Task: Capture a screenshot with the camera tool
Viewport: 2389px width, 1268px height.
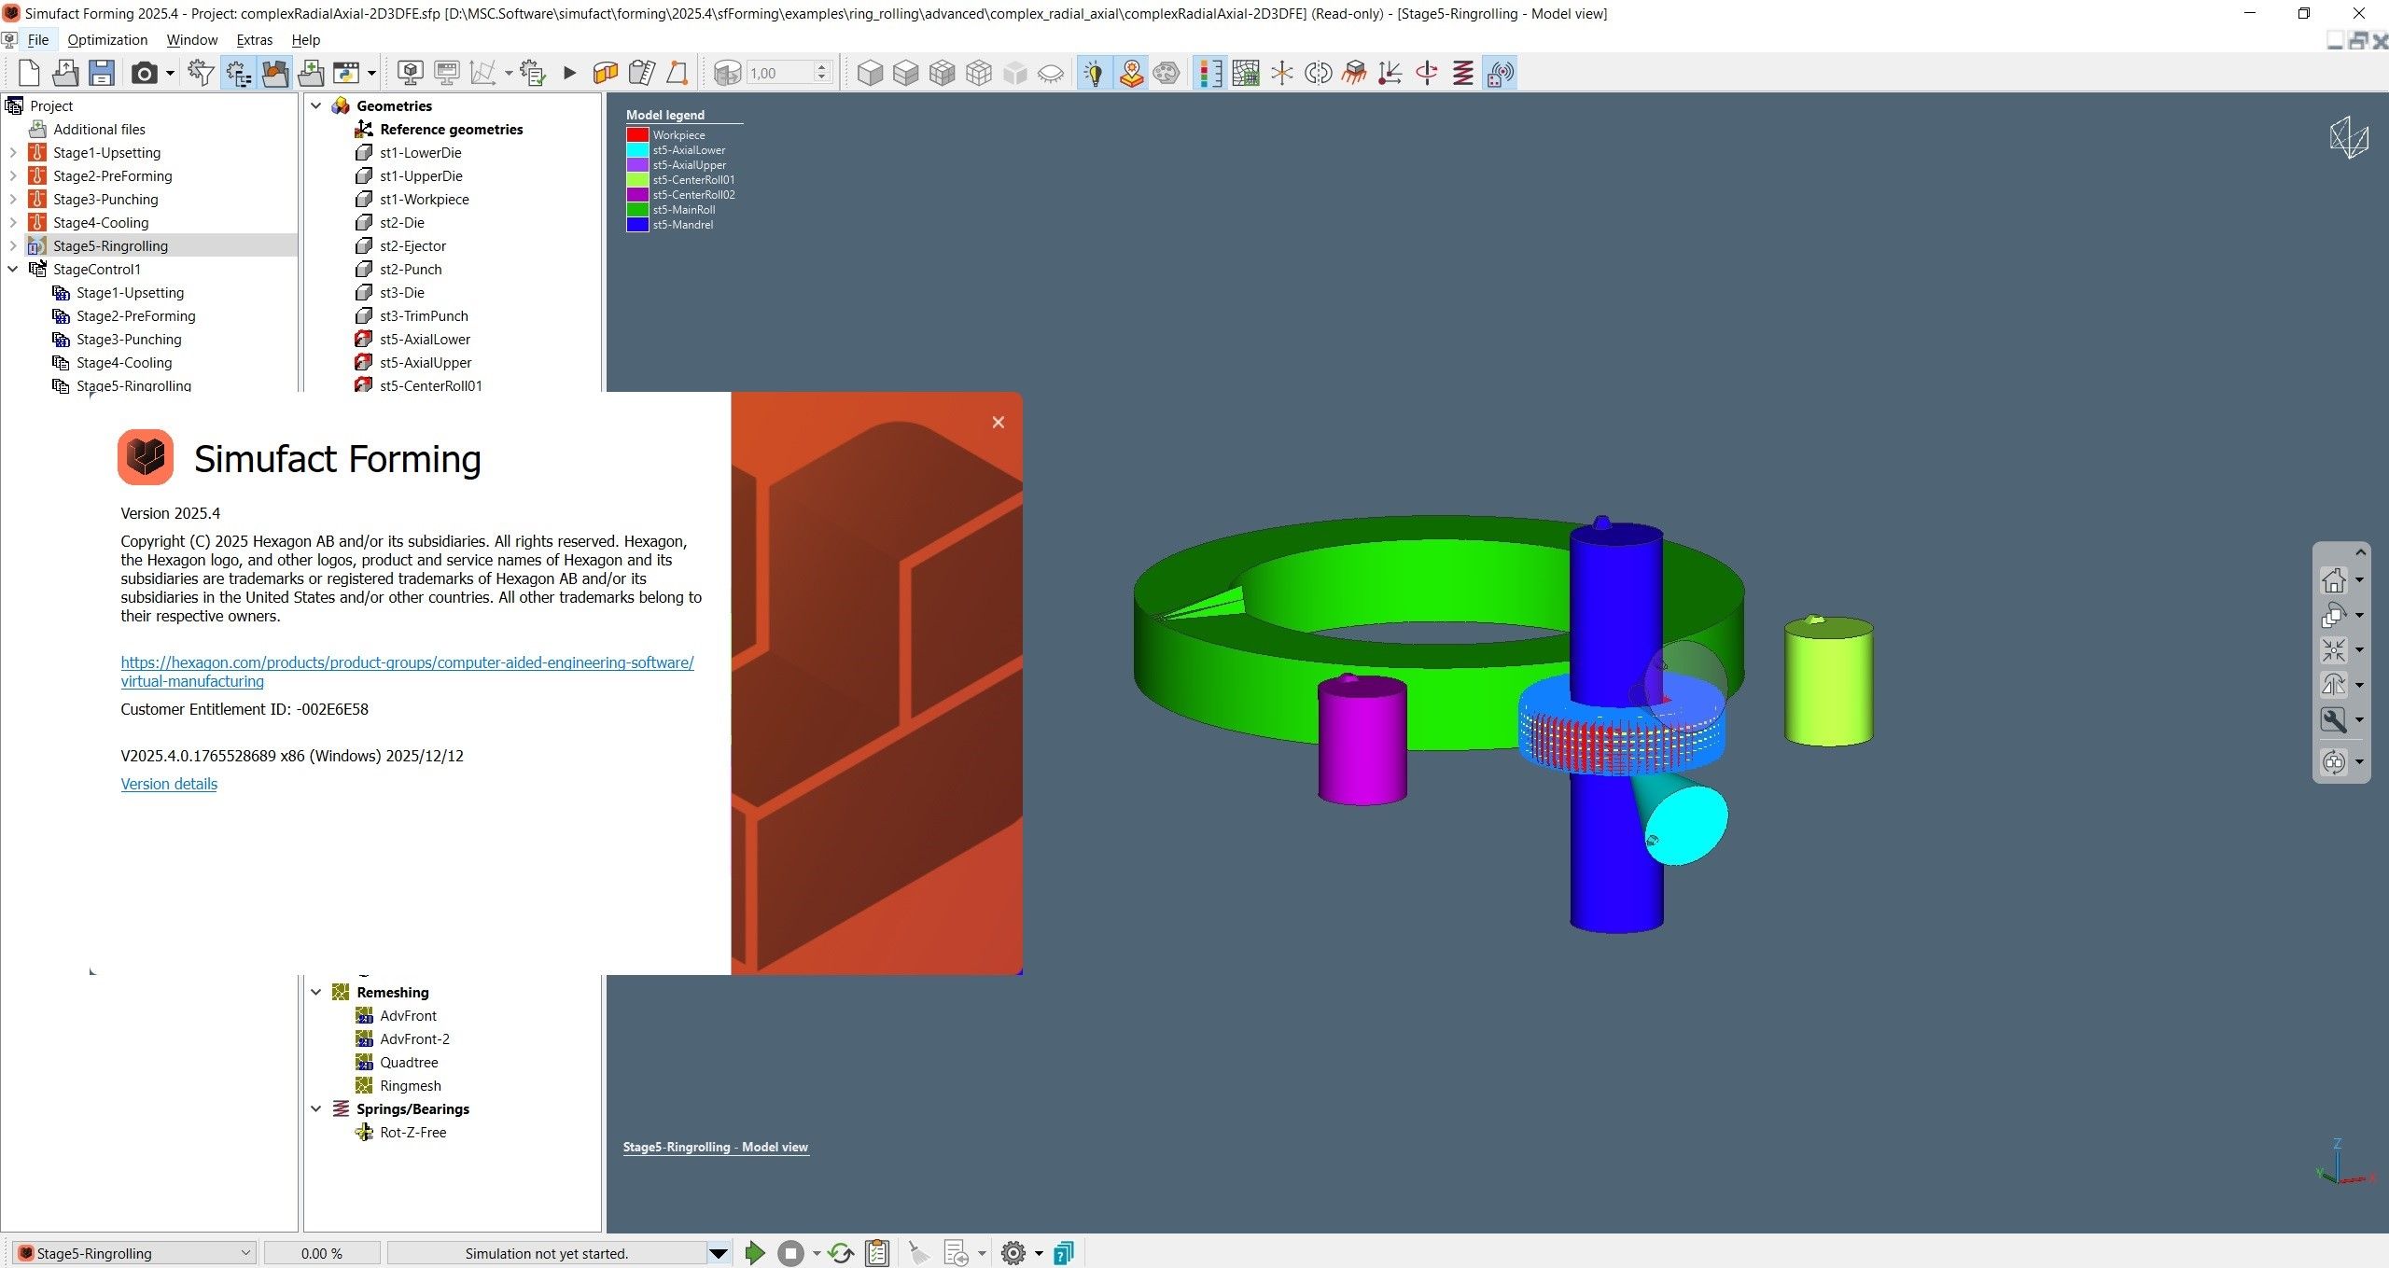Action: (x=143, y=72)
